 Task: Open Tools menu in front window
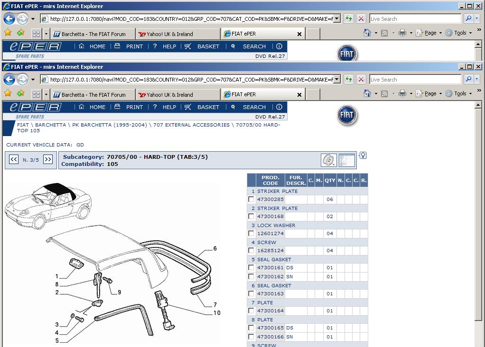459,94
